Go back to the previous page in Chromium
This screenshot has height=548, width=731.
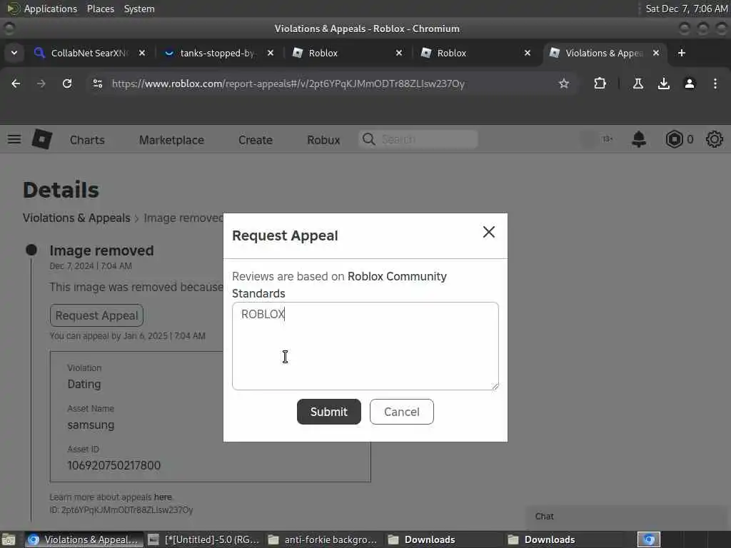[x=16, y=83]
